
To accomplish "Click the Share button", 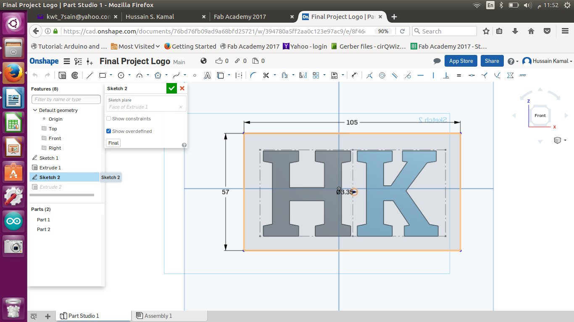I will point(492,61).
